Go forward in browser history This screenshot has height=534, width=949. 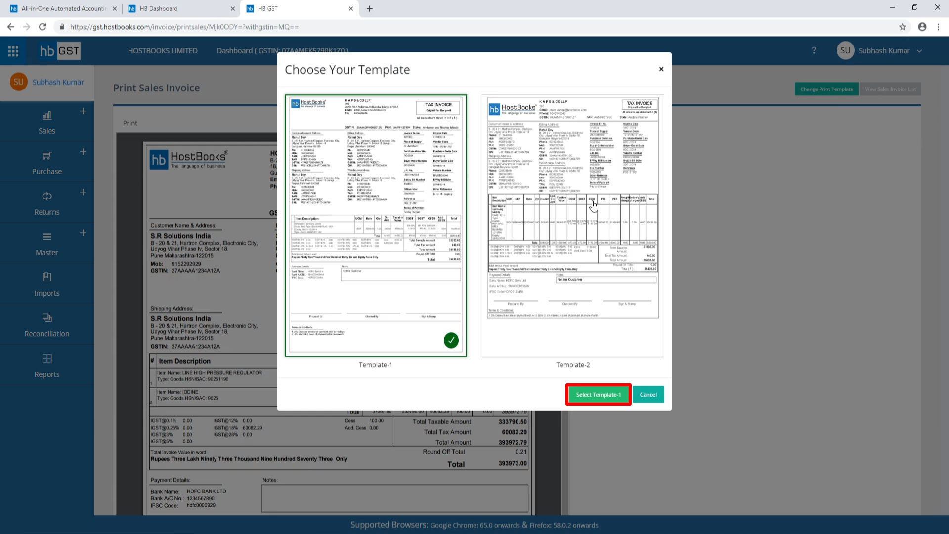click(x=27, y=27)
